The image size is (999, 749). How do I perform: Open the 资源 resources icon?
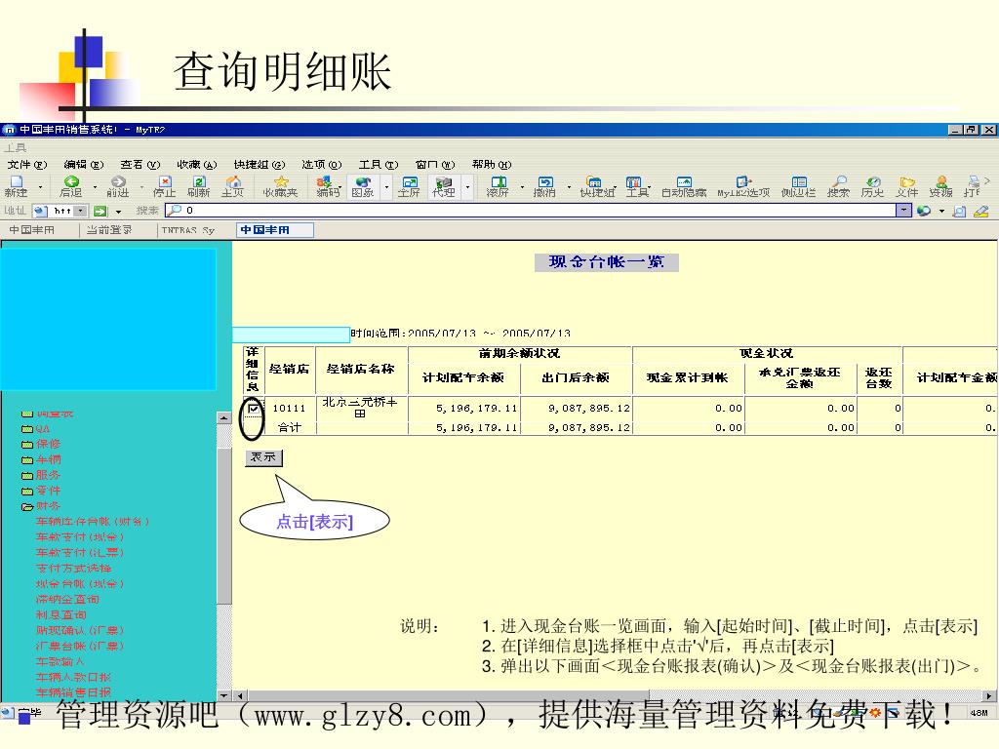point(941,186)
